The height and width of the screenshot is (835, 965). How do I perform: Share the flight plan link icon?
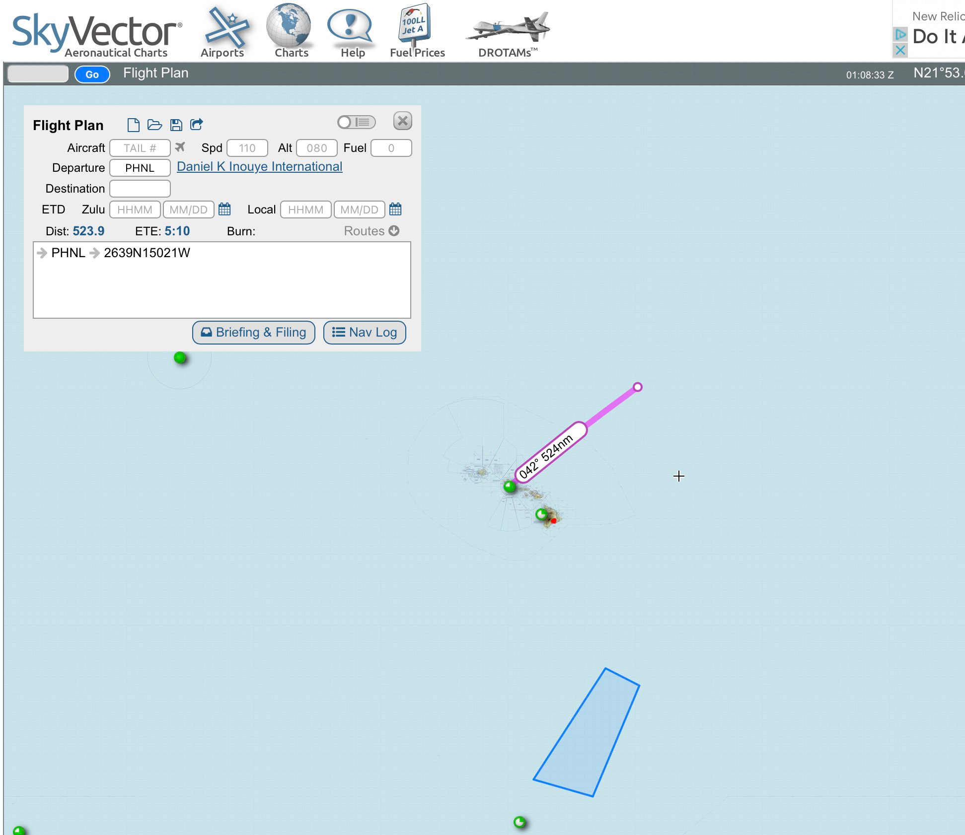[197, 124]
